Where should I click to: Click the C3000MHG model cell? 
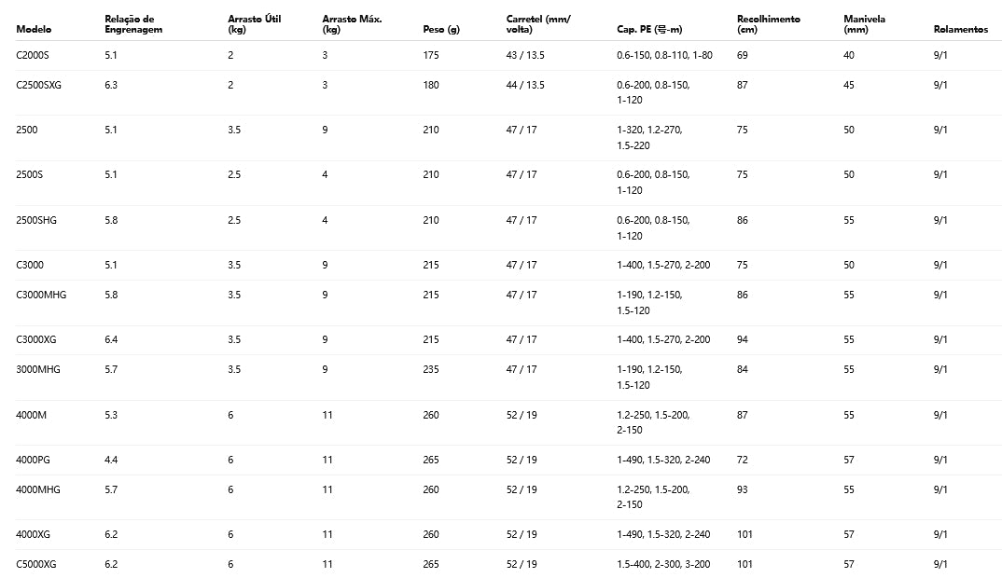[41, 295]
